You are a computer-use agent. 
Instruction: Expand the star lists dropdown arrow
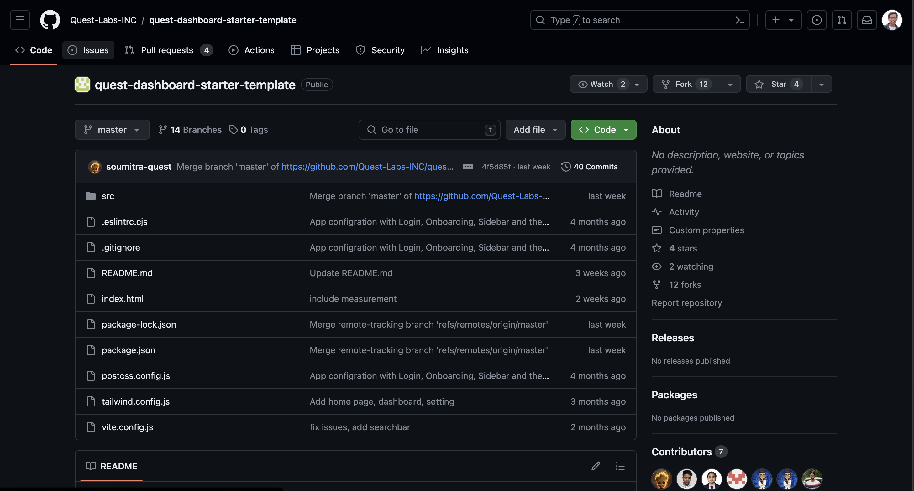click(821, 84)
